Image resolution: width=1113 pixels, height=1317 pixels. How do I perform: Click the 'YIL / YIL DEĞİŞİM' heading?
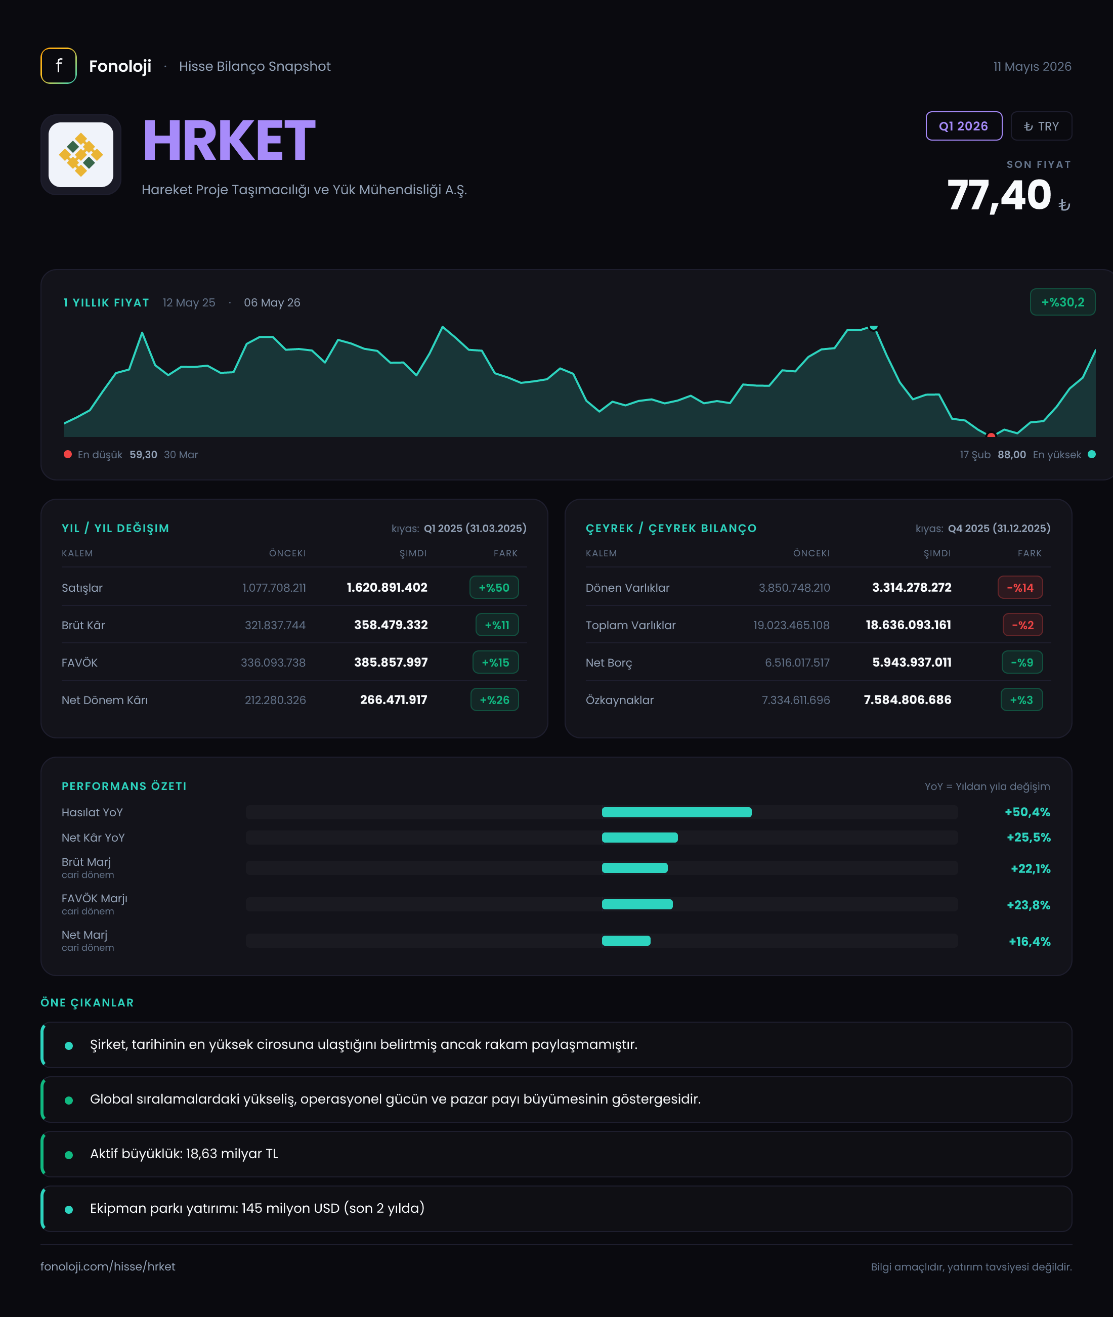[115, 528]
